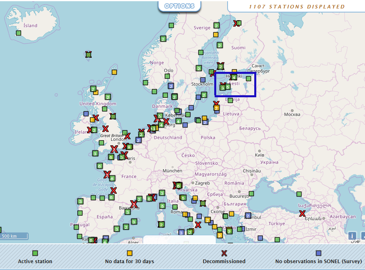Open the 9-station cluster near London

coord(129,147)
